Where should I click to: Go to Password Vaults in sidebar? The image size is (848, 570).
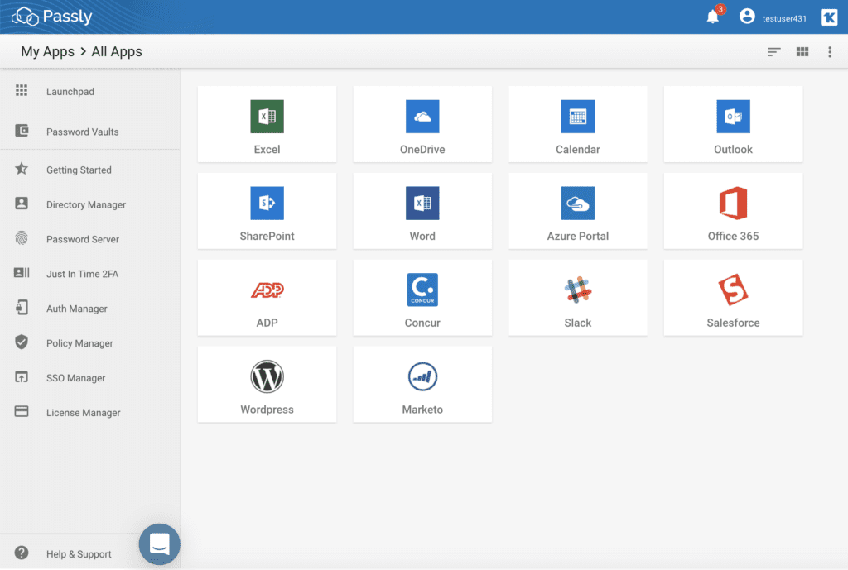click(x=82, y=132)
